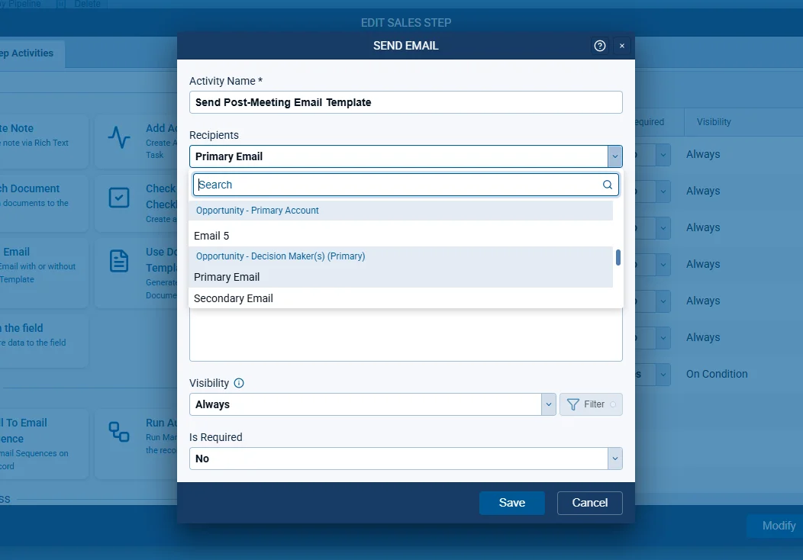Open the field update activity card

point(44,342)
